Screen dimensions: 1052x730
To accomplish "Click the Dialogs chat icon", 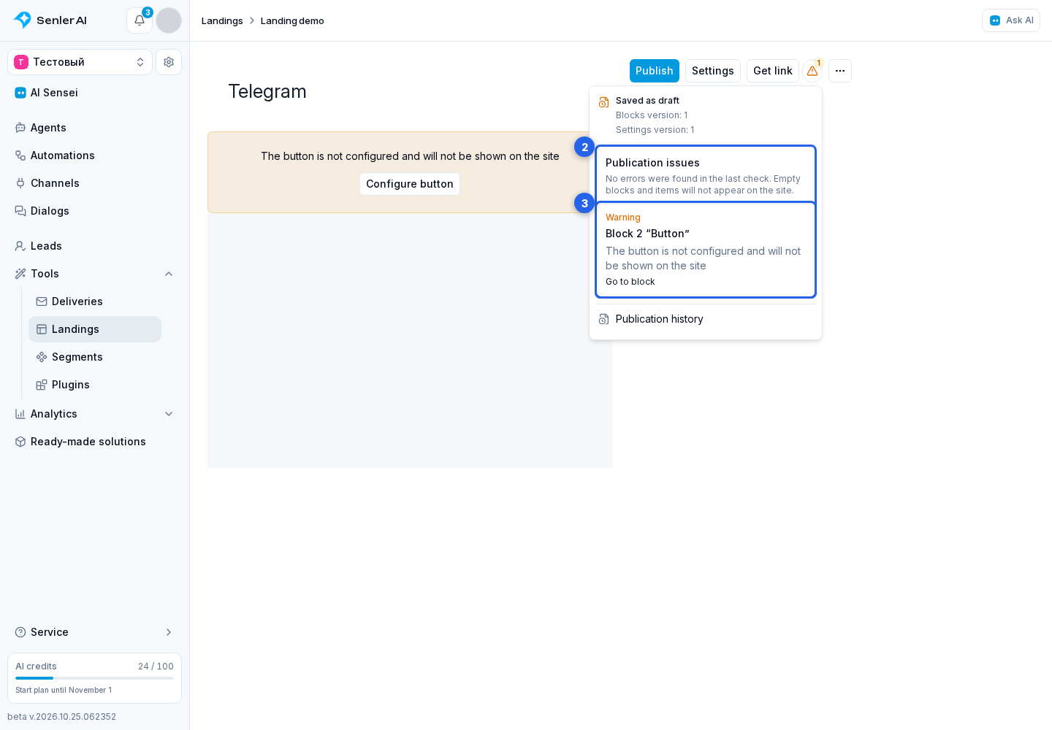I will [20, 211].
